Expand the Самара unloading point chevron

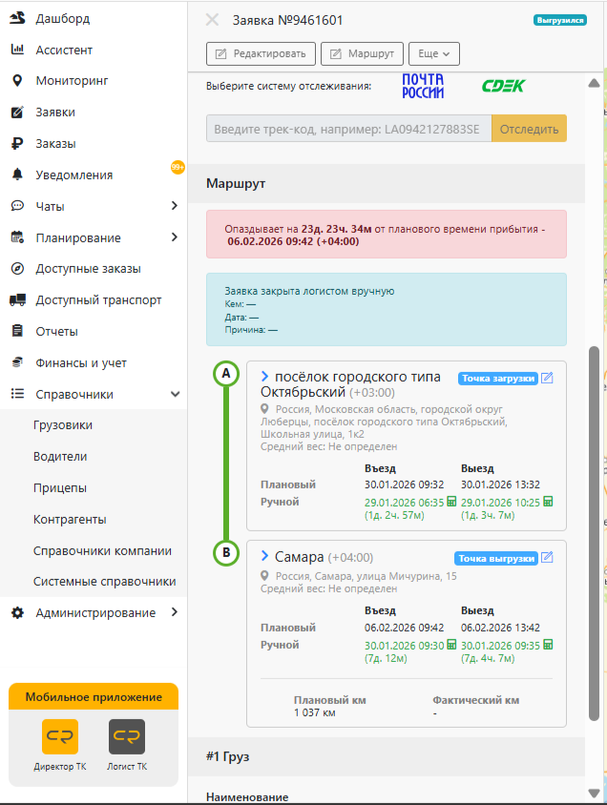coord(264,556)
